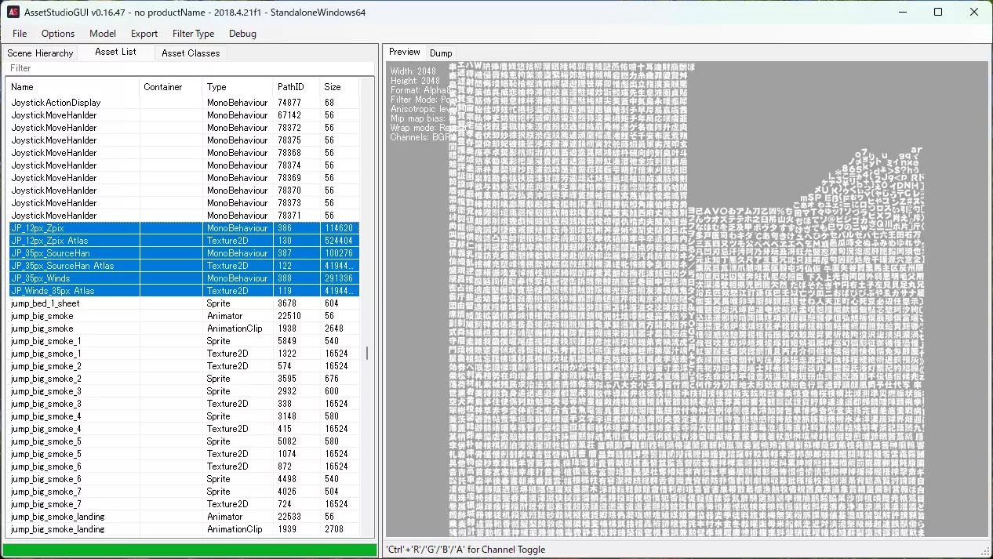993x559 pixels.
Task: Open the Debug menu
Action: 242,34
